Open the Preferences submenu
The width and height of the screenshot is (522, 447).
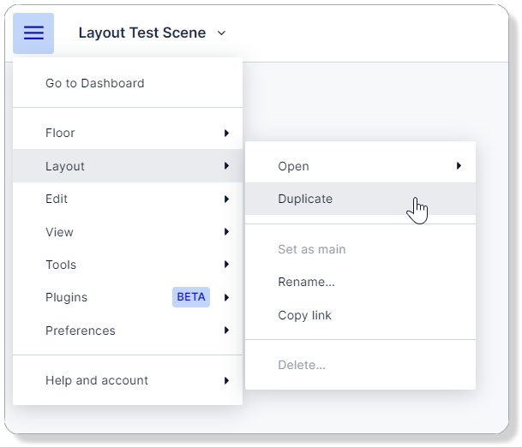point(80,331)
